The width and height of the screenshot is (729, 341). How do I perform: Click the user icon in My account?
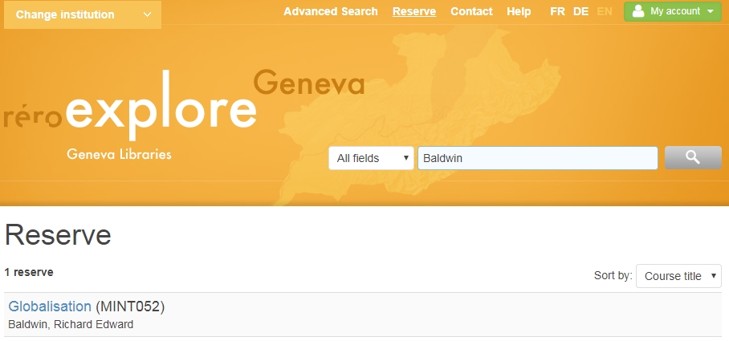point(638,11)
